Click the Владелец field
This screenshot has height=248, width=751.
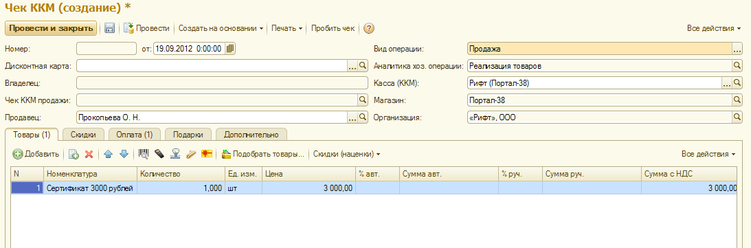click(222, 83)
